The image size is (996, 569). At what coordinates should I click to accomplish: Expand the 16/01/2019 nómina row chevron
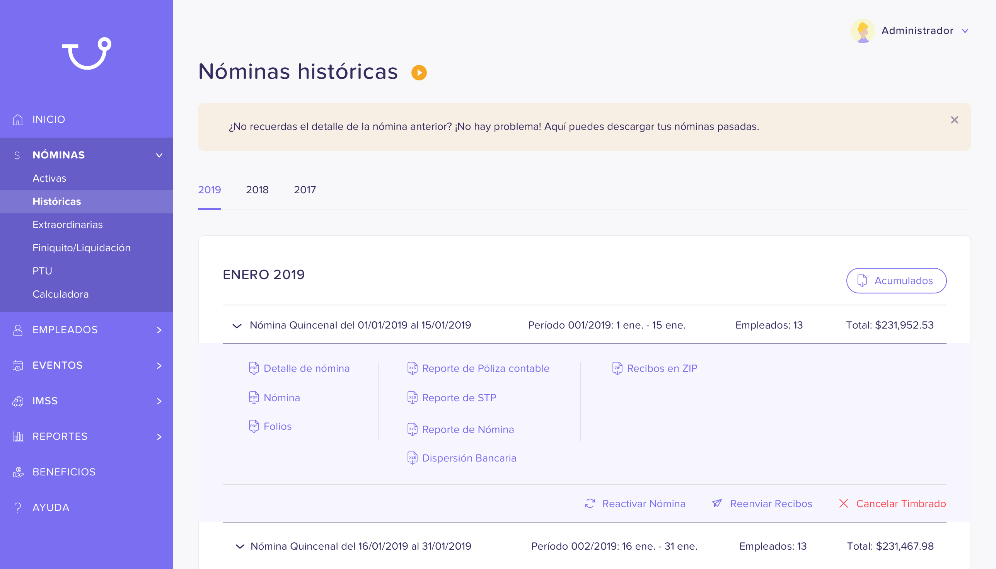coord(240,546)
